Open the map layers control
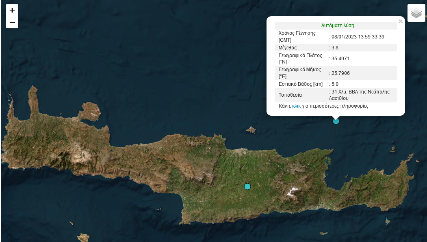The height and width of the screenshot is (242, 427). 416,13
